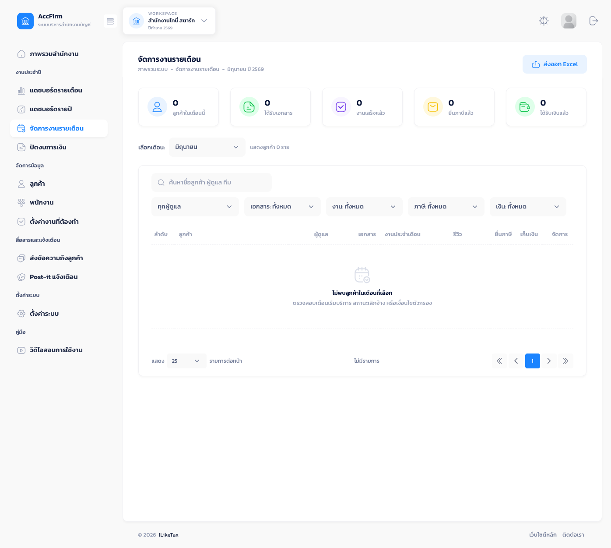Go to แดชบอร์ดรายปี in the sidebar
Image resolution: width=611 pixels, height=548 pixels.
tap(59, 109)
